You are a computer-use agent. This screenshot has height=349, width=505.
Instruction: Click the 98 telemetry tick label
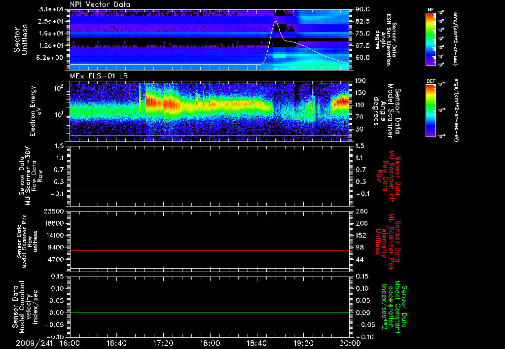pyautogui.click(x=359, y=247)
